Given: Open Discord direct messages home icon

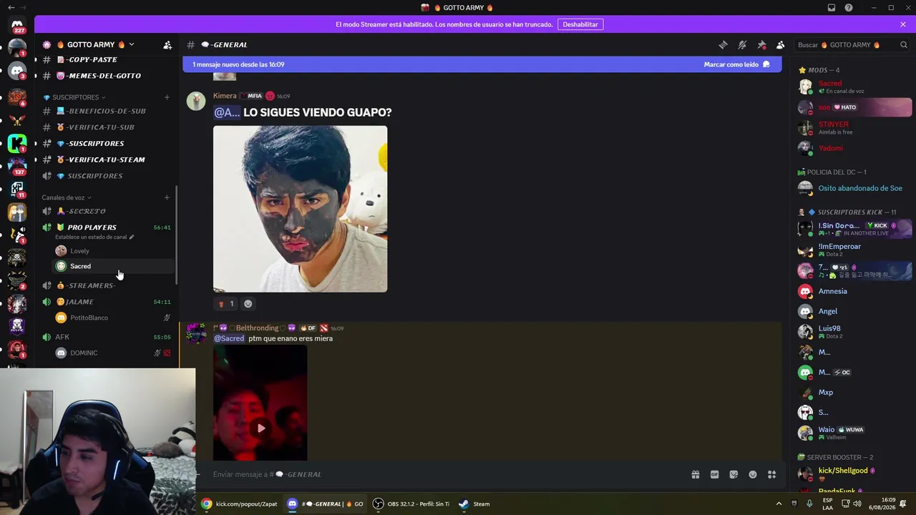Looking at the screenshot, I should (x=17, y=26).
